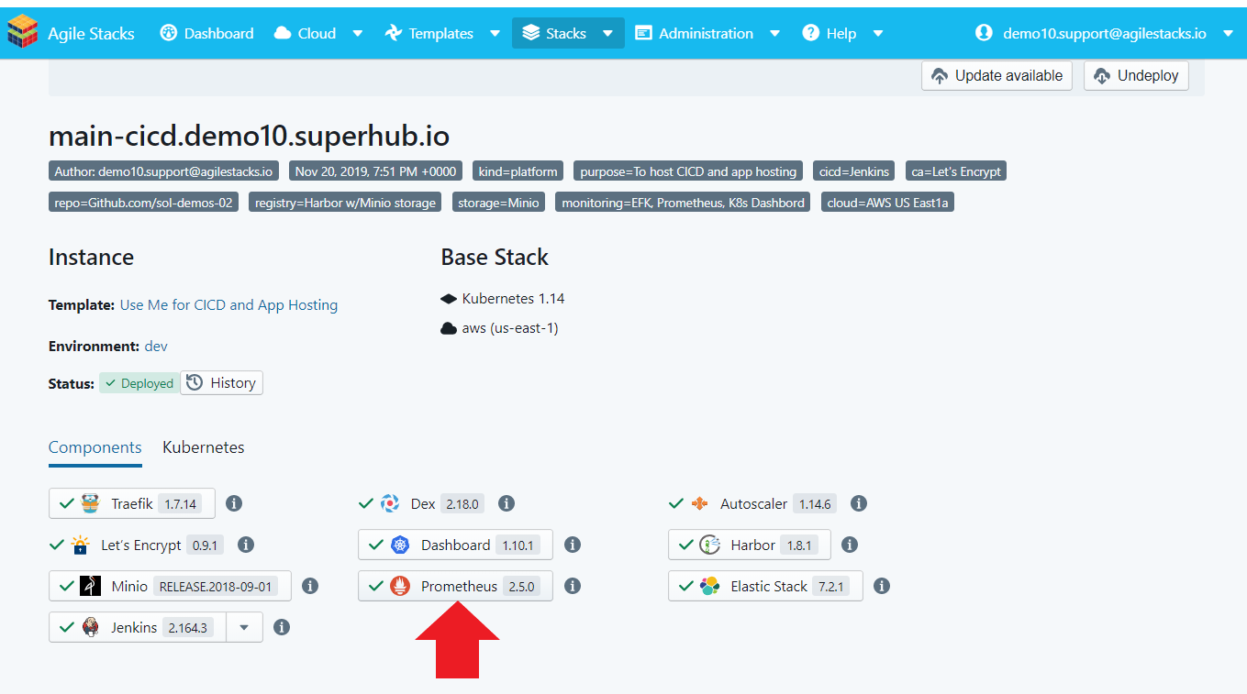The image size is (1247, 694).
Task: Click the registry=Harbor w/Minio storage tag
Action: coord(345,203)
